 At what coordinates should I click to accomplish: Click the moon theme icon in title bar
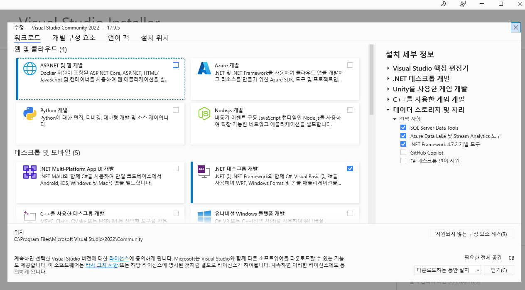443,4
